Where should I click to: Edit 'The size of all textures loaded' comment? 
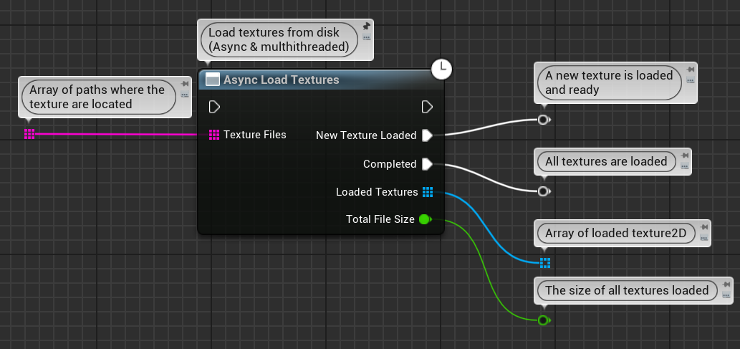627,290
